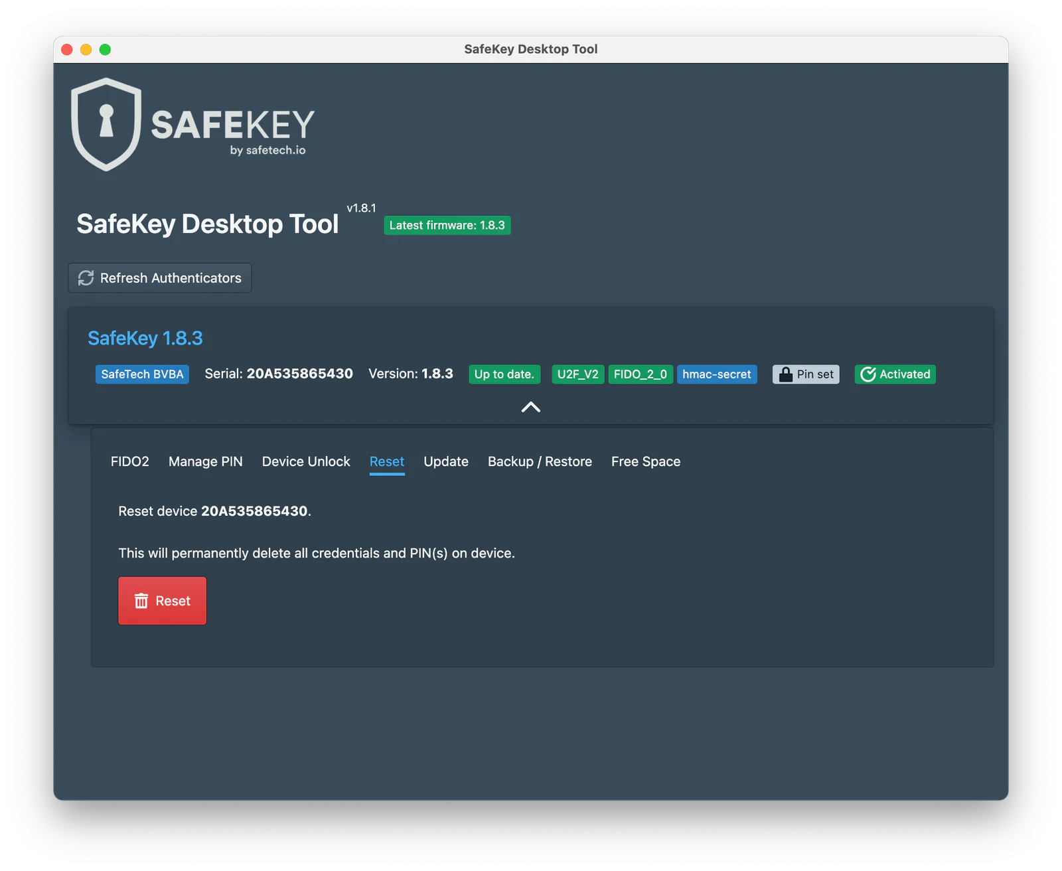Click the yellow minimize window button
The width and height of the screenshot is (1062, 871).
(86, 49)
